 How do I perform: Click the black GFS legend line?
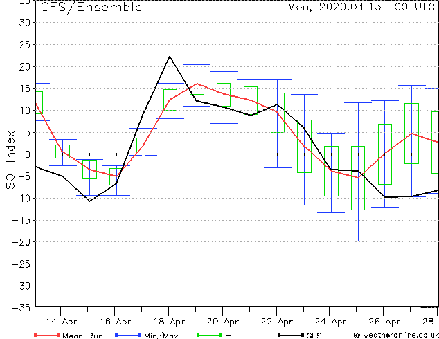(x=291, y=335)
